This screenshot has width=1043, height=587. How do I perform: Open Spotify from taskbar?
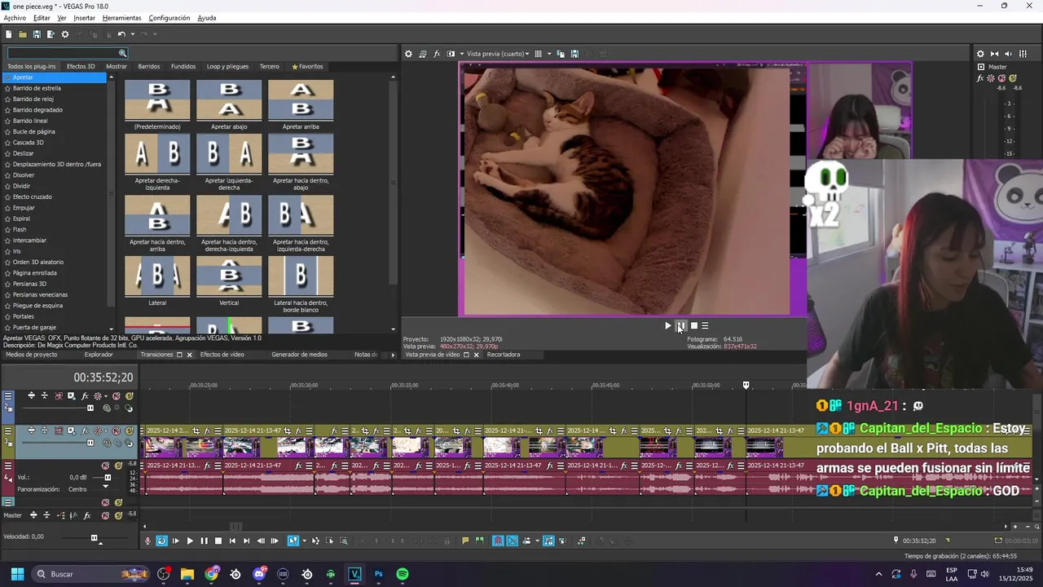tap(403, 574)
